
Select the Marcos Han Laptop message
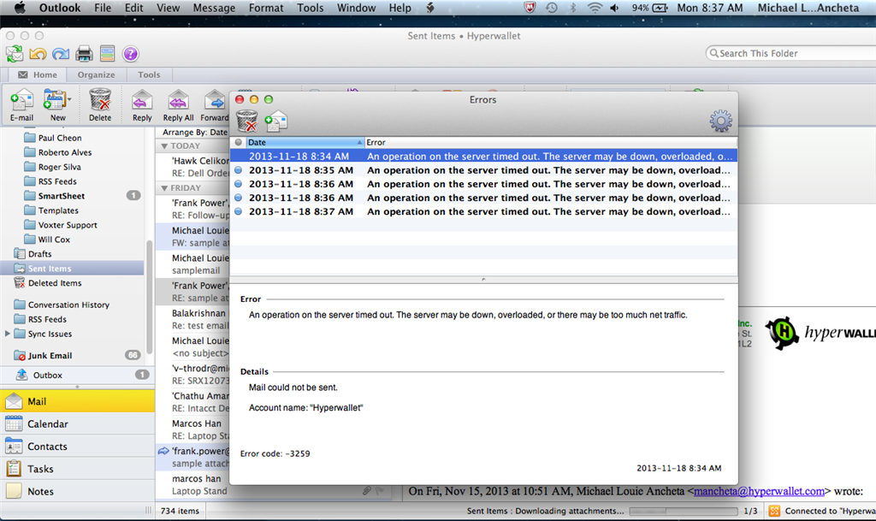point(192,429)
